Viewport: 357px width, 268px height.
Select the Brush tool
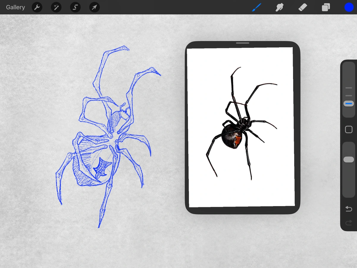(x=256, y=7)
